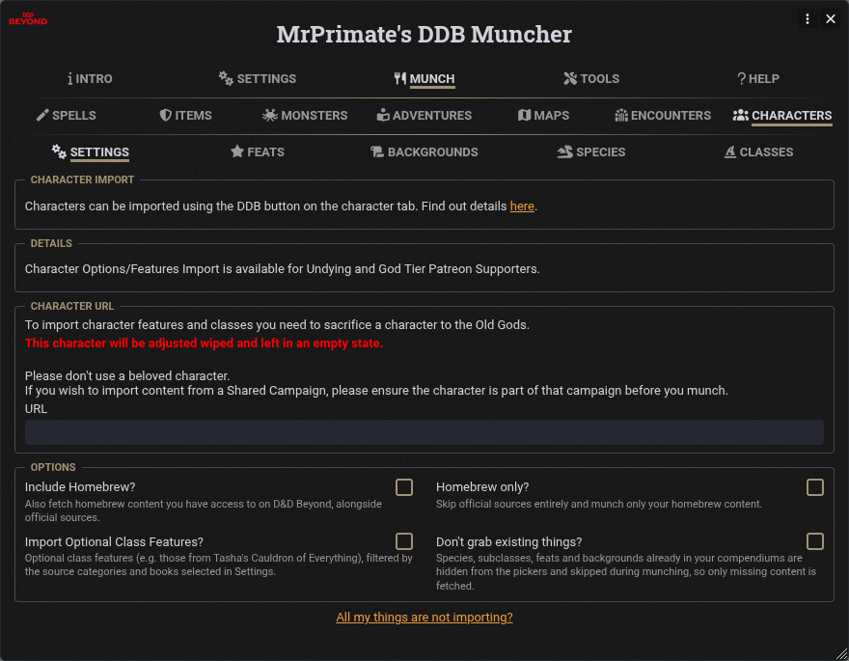The width and height of the screenshot is (849, 661).
Task: Toggle Don't grab existing things checkbox
Action: [x=815, y=541]
